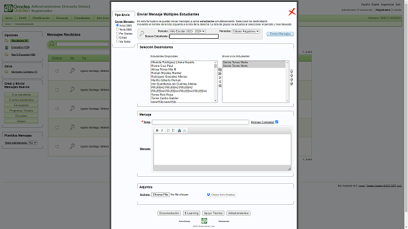Viewport: 408px width, 229px height.
Task: Open the Periodos Clases Regulares dropdown
Action: pyautogui.click(x=246, y=31)
